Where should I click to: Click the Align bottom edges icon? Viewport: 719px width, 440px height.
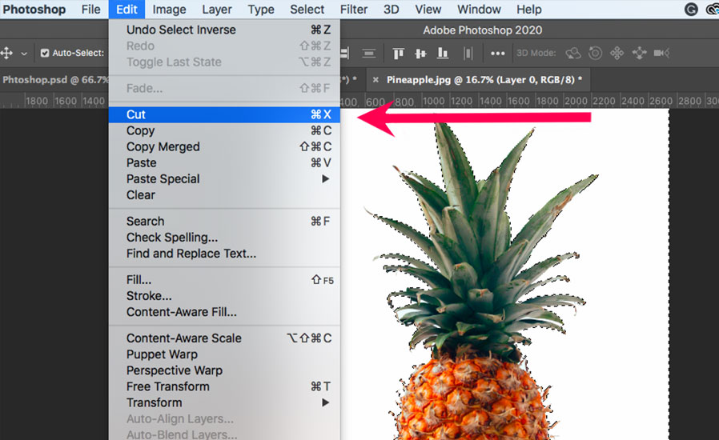tap(443, 53)
